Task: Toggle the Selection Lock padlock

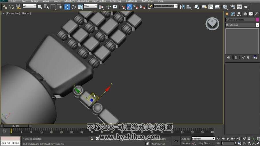Action: (92, 139)
